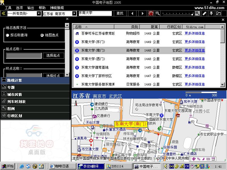
Task: Click the open folder icon in the toolbar
Action: [218, 13]
